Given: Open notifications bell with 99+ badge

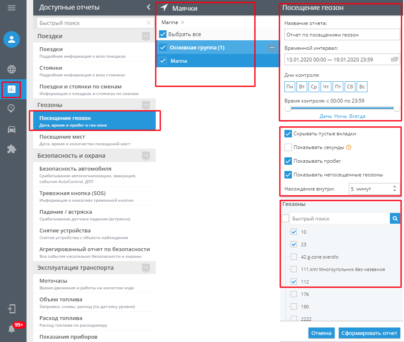Looking at the screenshot, I should click(x=12, y=329).
